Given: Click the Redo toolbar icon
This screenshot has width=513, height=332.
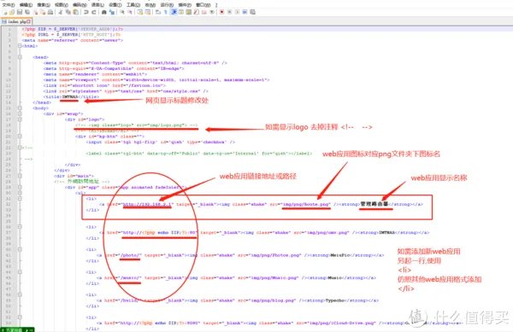Looking at the screenshot, I should coord(94,12).
